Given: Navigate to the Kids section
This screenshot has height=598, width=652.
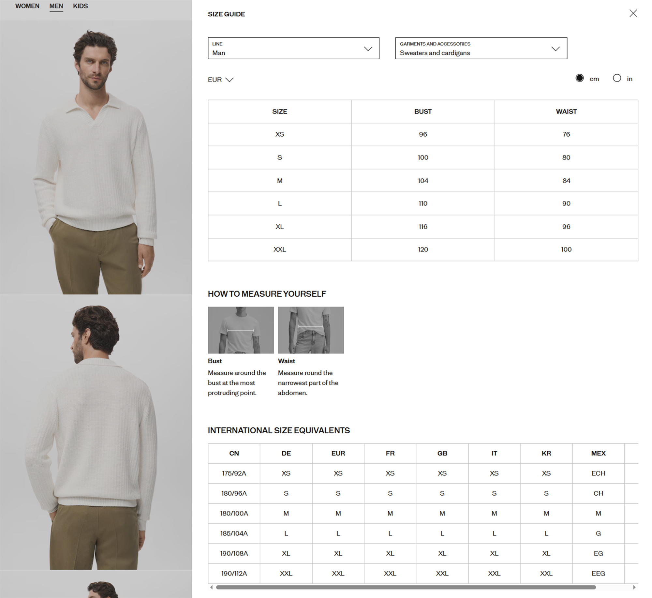Looking at the screenshot, I should (x=80, y=6).
